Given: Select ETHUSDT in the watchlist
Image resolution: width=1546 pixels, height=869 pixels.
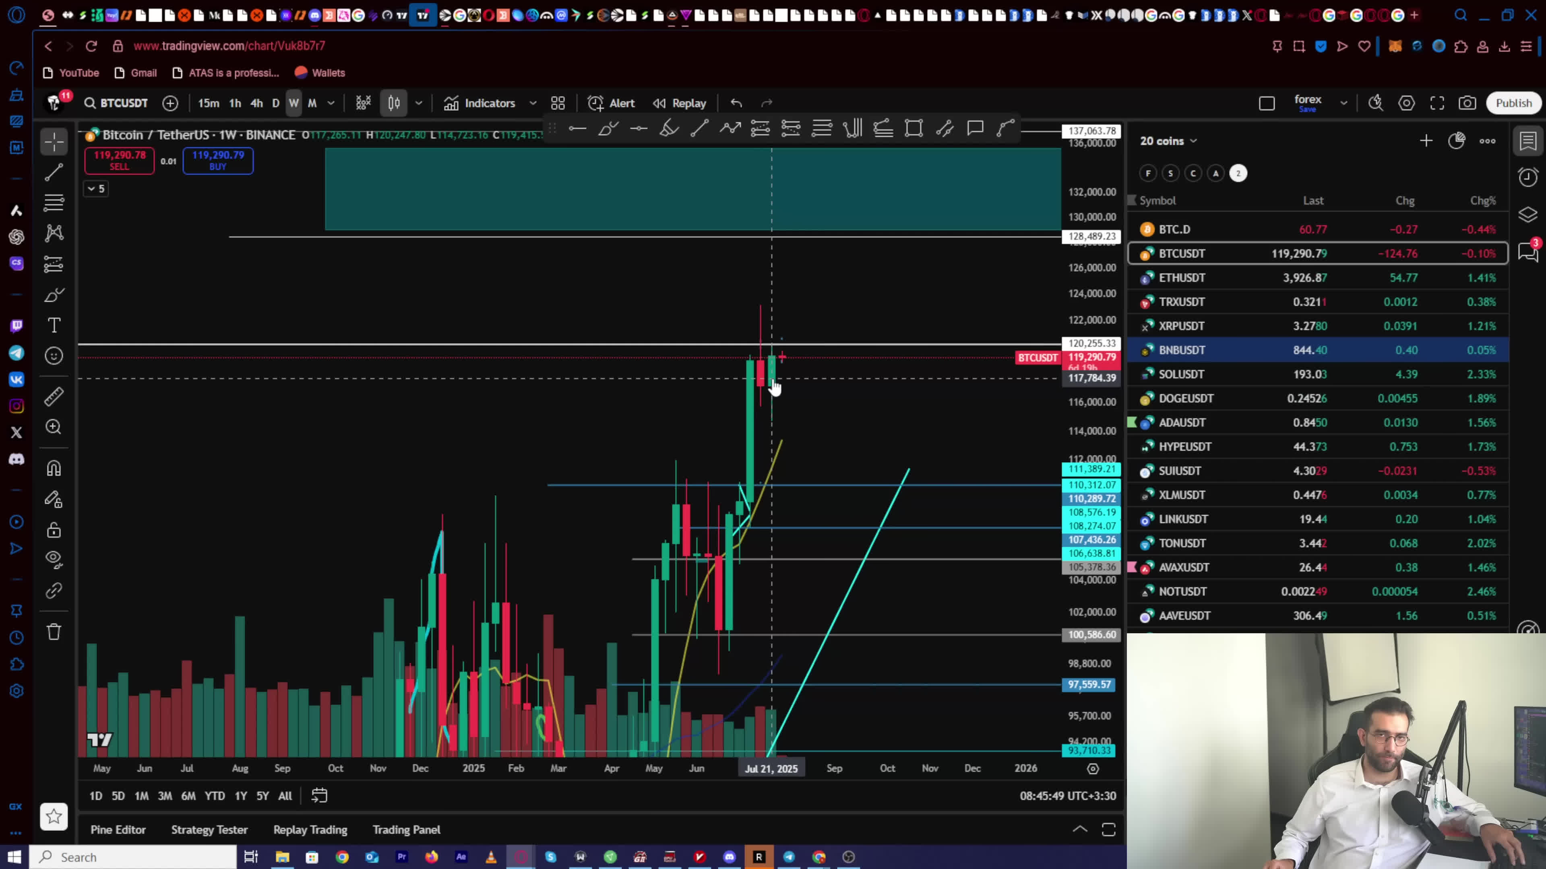Looking at the screenshot, I should coord(1318,278).
